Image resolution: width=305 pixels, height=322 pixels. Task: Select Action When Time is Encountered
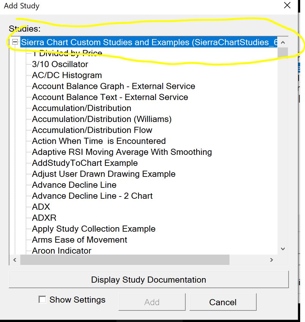pos(99,141)
